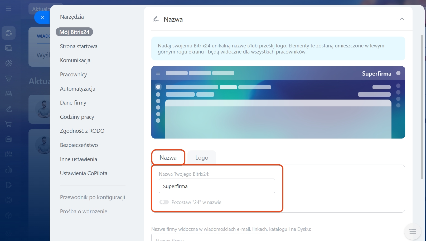Switch to the Logo tab

202,158
